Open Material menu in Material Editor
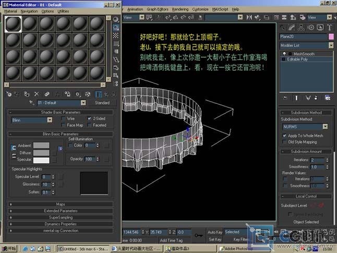Screen dimensions: 337x253 (x=10, y=11)
